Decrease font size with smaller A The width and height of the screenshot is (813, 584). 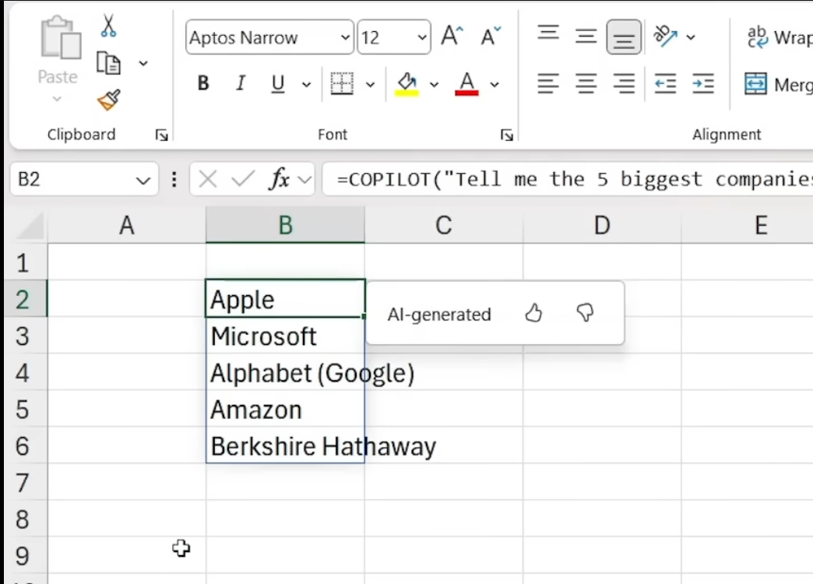coord(491,37)
